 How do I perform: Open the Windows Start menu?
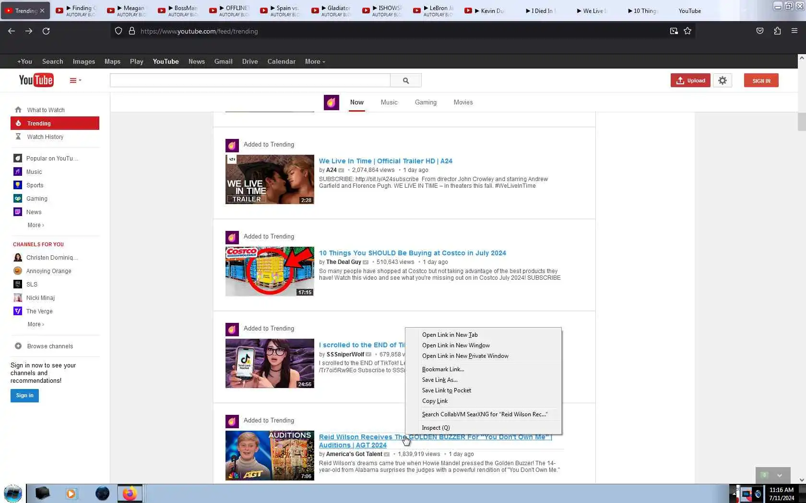(x=13, y=493)
